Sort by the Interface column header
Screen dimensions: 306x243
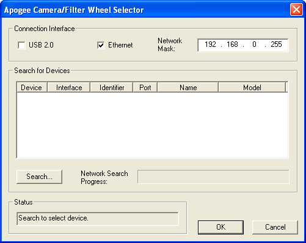point(69,88)
